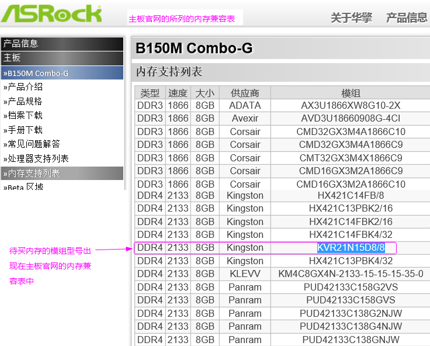
Task: Click the 类型 column header
Action: tap(150, 93)
